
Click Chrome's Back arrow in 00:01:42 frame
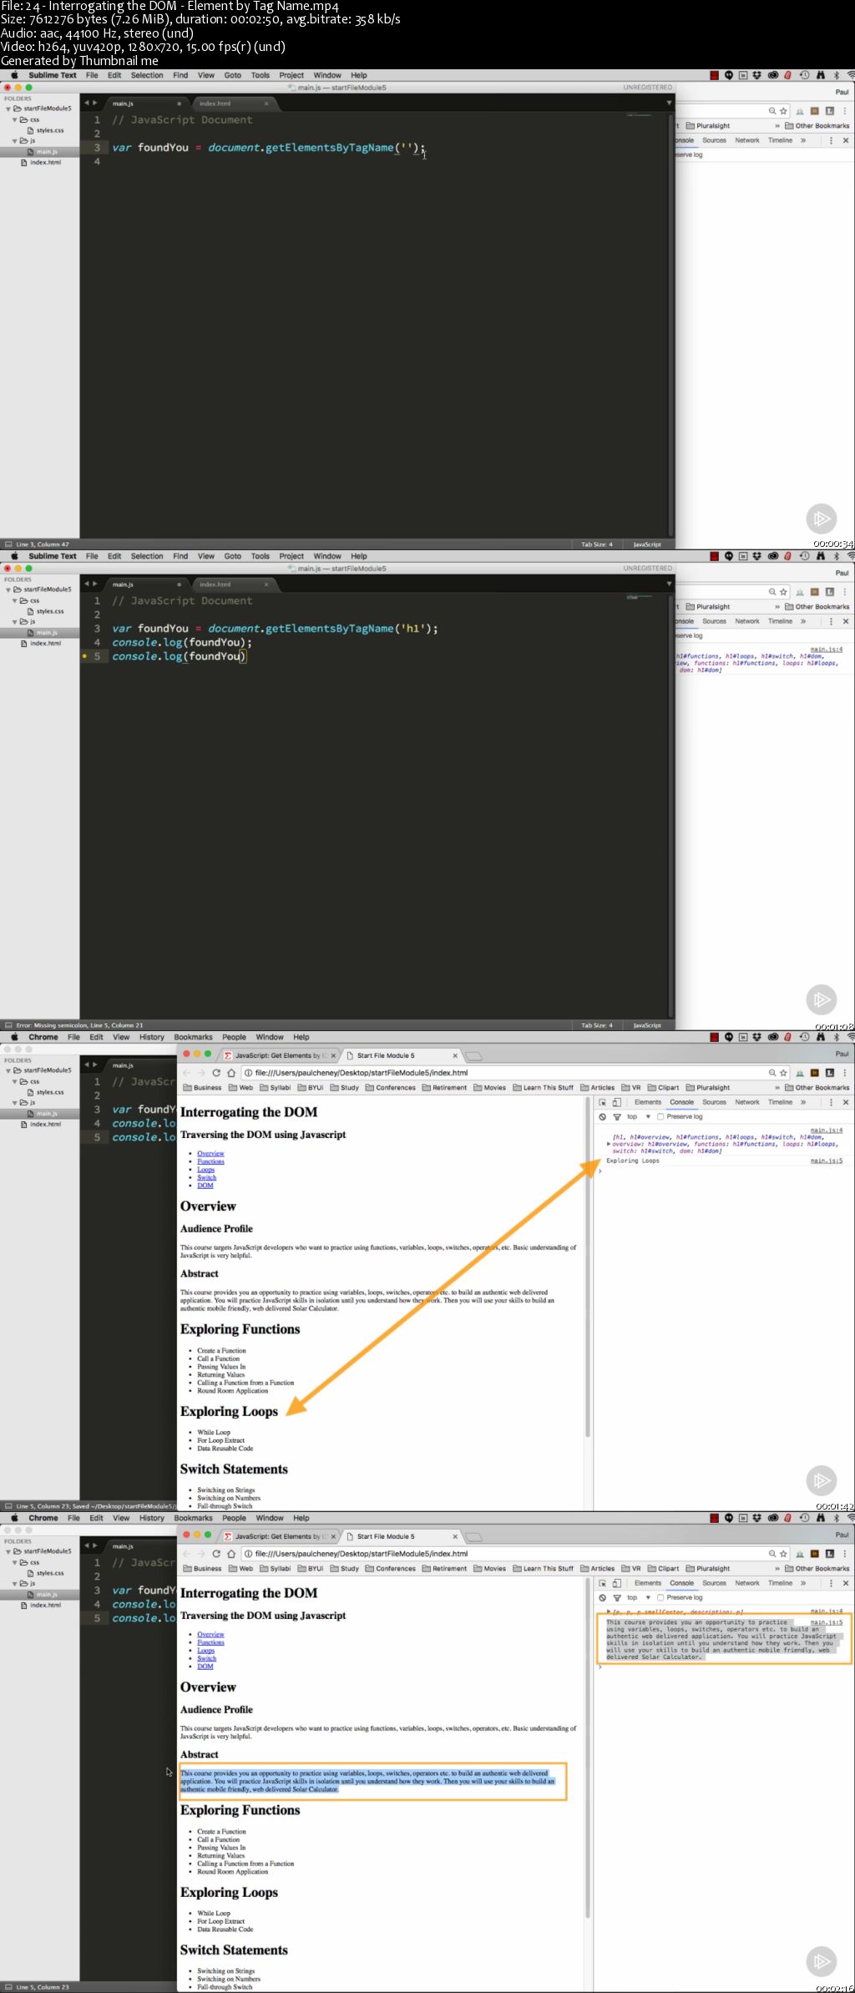click(x=187, y=1073)
